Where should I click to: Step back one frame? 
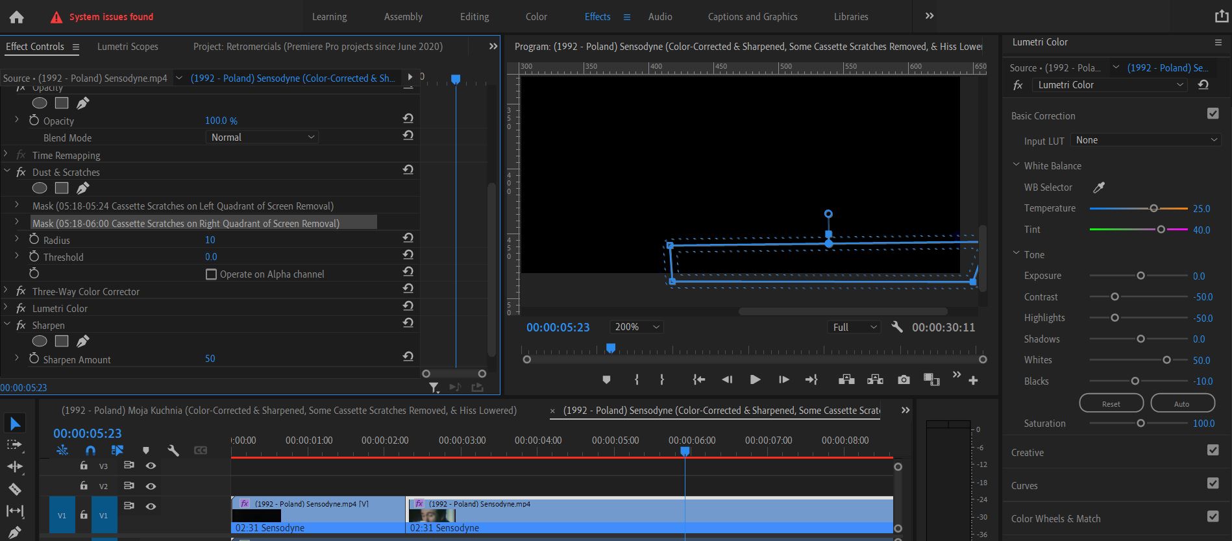click(727, 379)
